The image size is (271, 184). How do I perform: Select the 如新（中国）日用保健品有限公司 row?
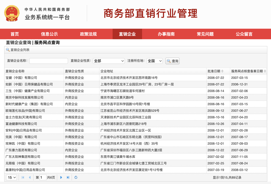click(x=135, y=84)
